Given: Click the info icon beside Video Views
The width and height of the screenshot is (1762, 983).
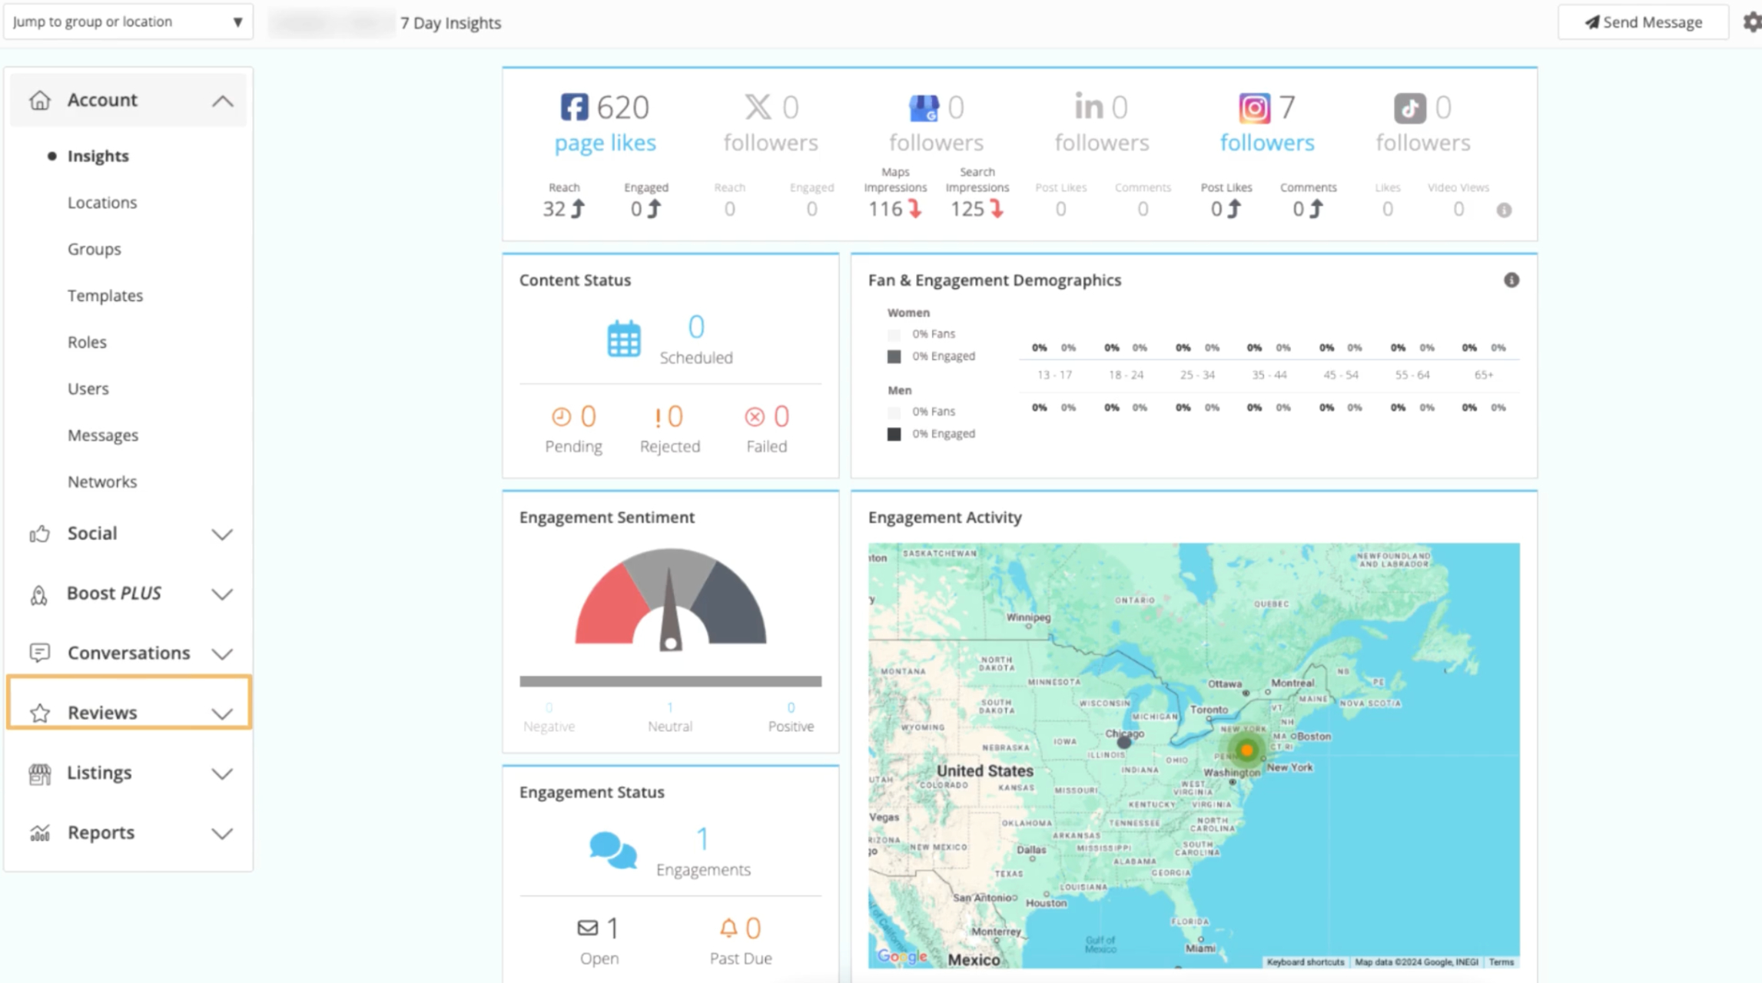Looking at the screenshot, I should (1504, 210).
